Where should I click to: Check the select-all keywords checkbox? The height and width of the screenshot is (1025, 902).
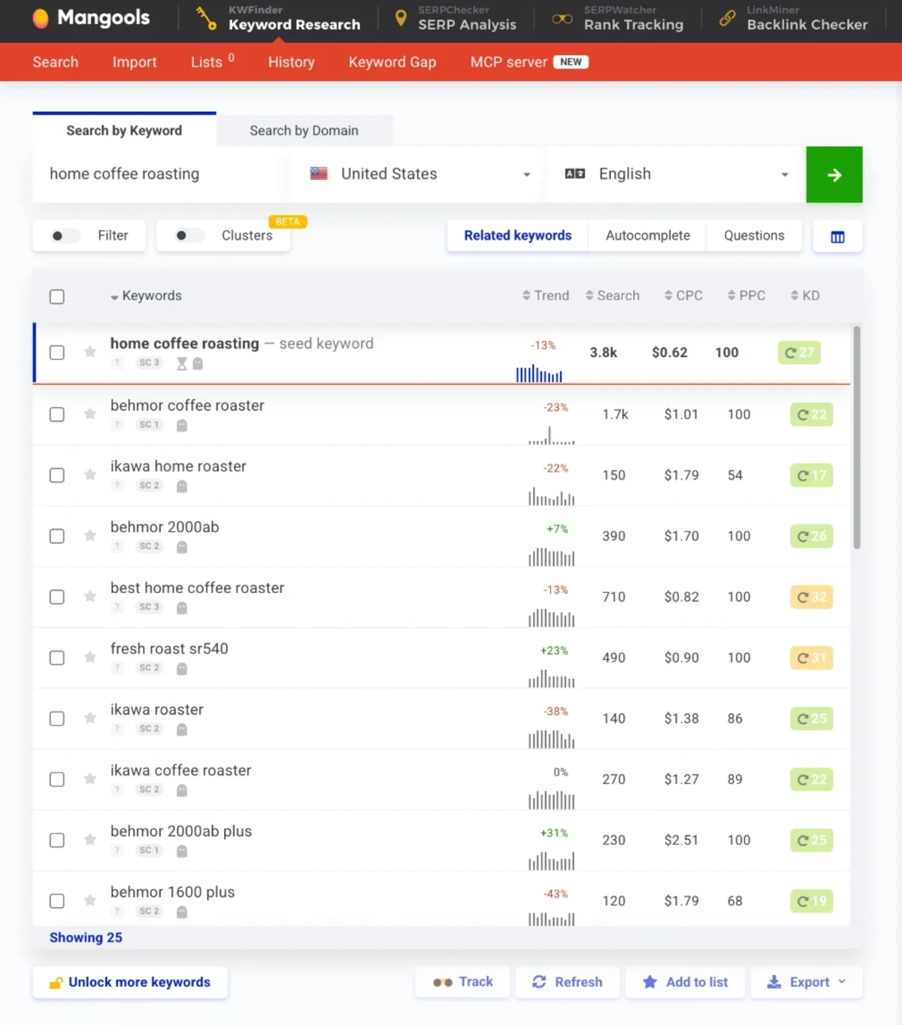[x=56, y=296]
